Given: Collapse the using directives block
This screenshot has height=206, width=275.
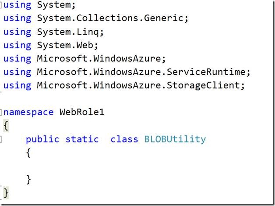Looking at the screenshot, I should pyautogui.click(x=2, y=5).
